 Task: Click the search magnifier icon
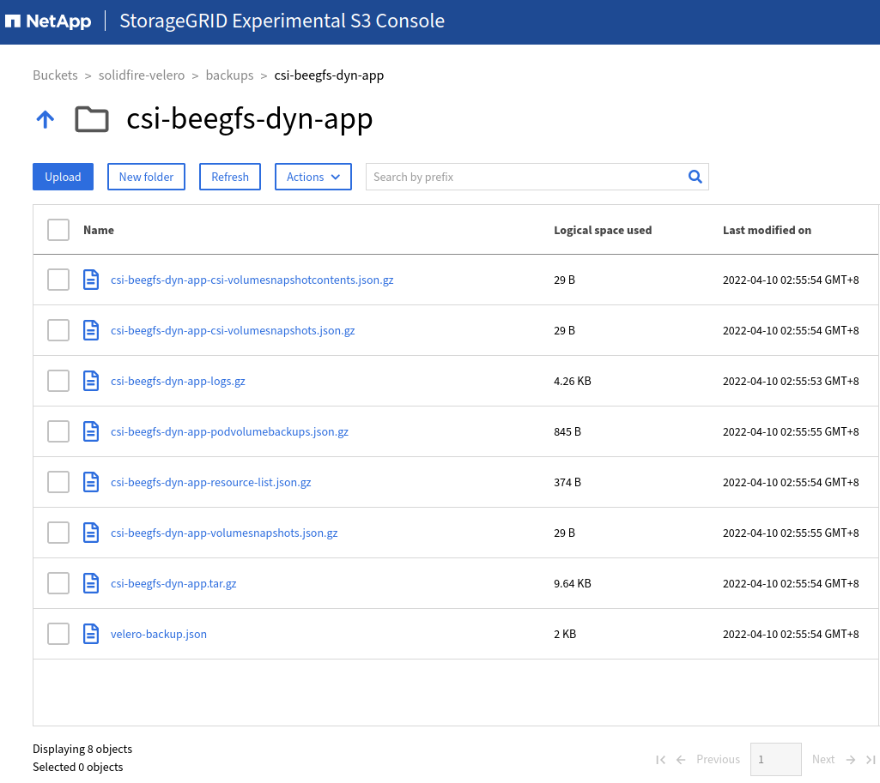[x=695, y=177]
